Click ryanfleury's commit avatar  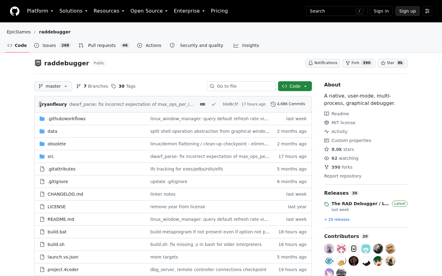pyautogui.click(x=40, y=104)
